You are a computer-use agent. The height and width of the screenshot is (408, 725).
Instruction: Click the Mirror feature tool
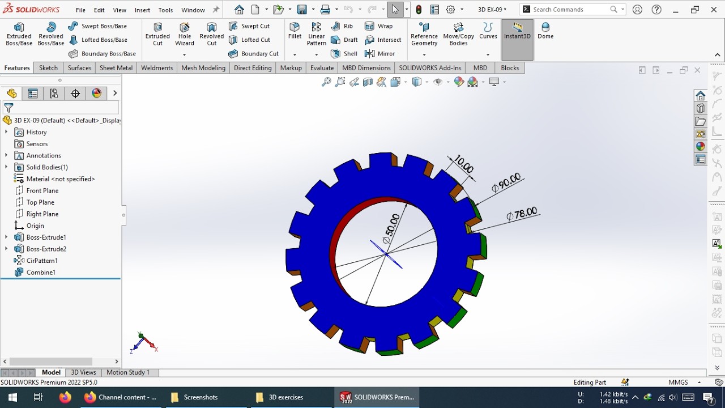tap(380, 54)
